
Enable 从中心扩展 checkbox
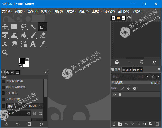coord(3,99)
